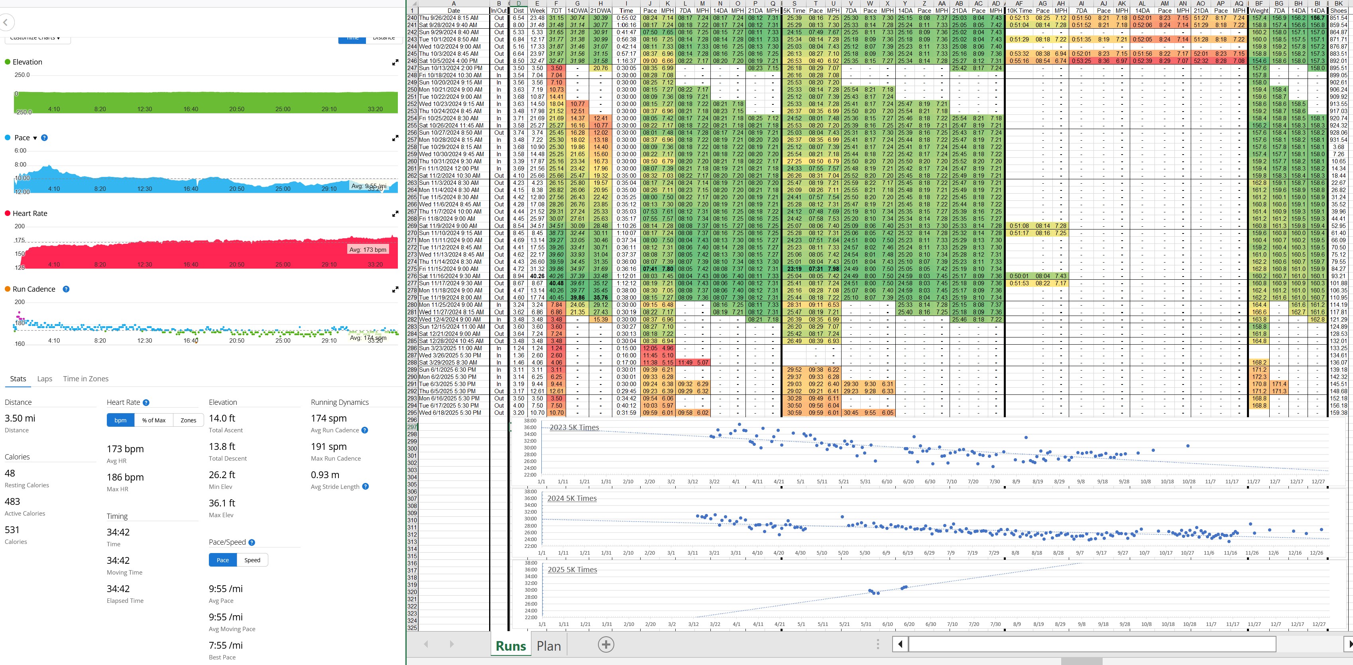
Task: Select the bpm heart rate view
Action: pyautogui.click(x=120, y=420)
